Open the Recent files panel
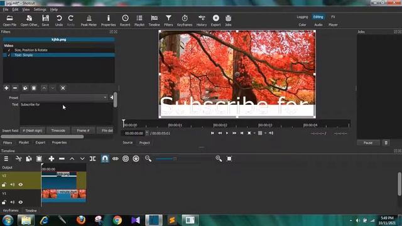The width and height of the screenshot is (402, 226). 125,21
